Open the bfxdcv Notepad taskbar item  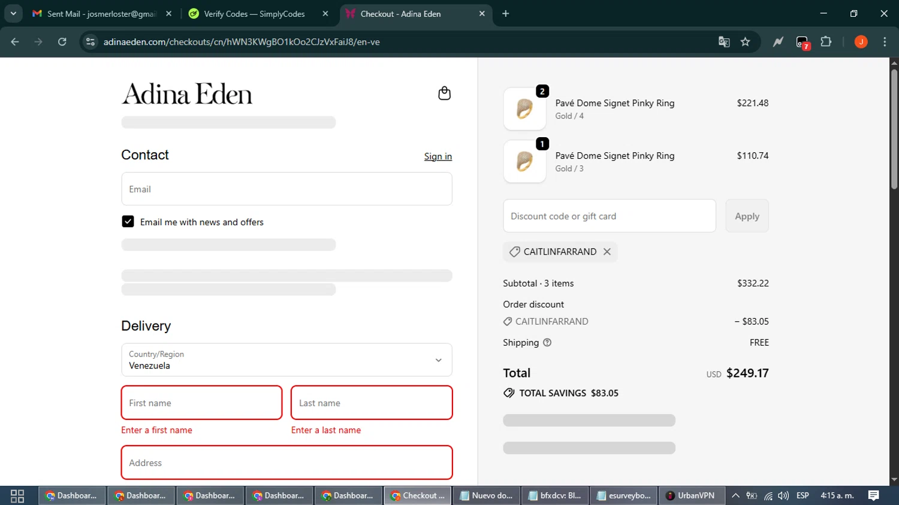pos(556,495)
